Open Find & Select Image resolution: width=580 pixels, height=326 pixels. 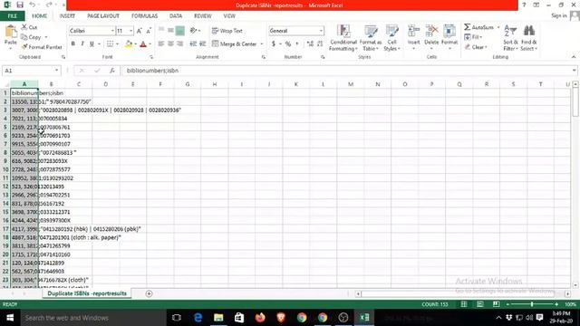point(529,38)
